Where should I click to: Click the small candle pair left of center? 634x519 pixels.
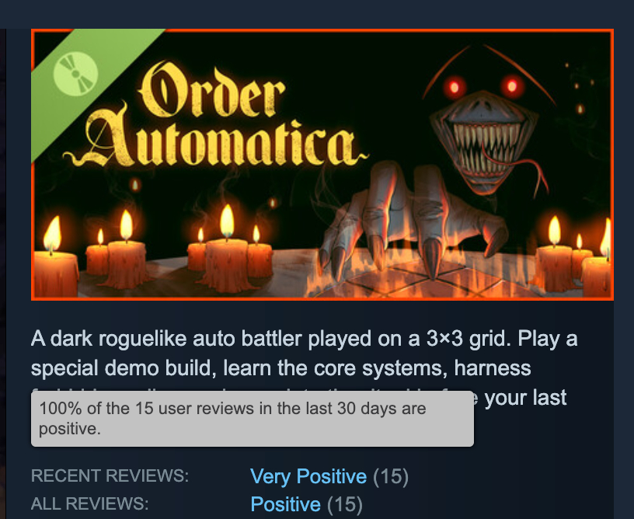[117, 251]
